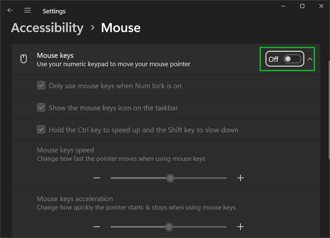Toggle Hold the Ctrl key to speed up option

(41, 129)
